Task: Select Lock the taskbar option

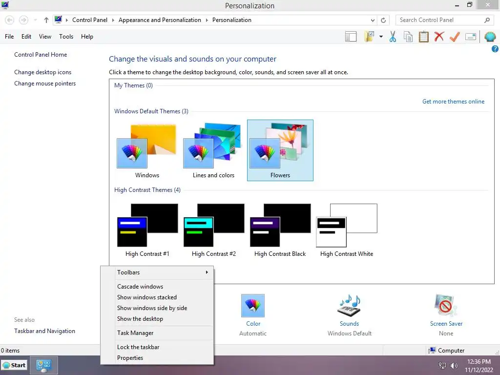Action: coord(157,347)
